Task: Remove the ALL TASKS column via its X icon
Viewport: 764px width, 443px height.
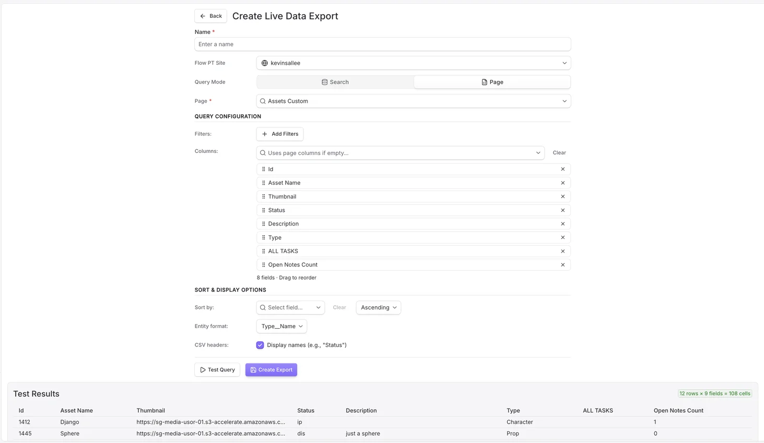Action: pos(562,251)
